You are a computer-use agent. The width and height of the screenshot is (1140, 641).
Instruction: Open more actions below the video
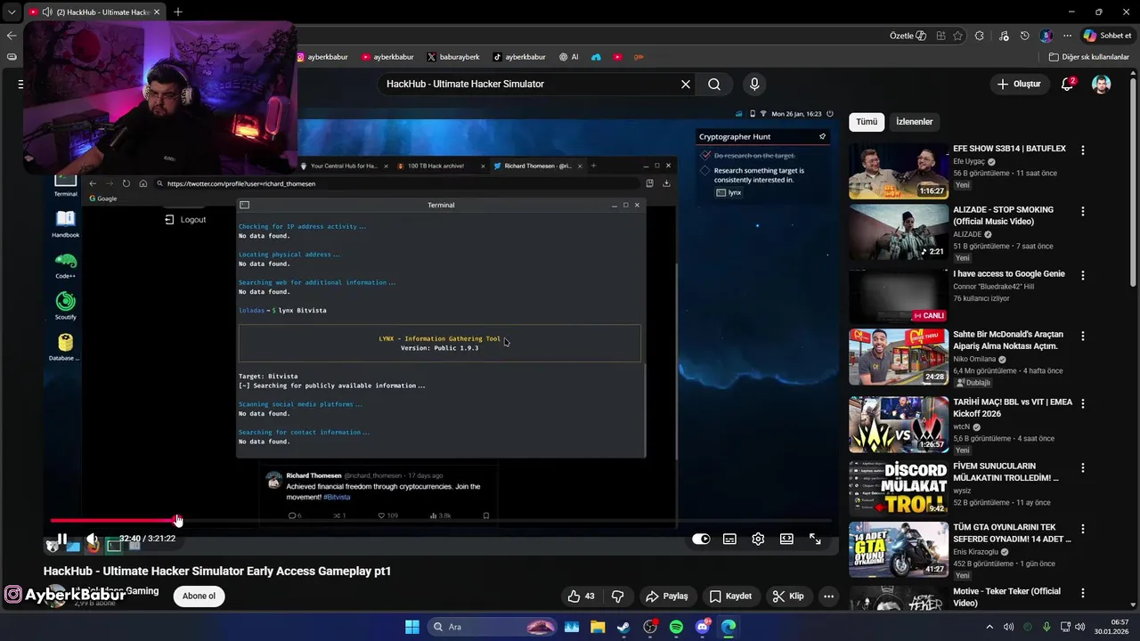point(829,596)
